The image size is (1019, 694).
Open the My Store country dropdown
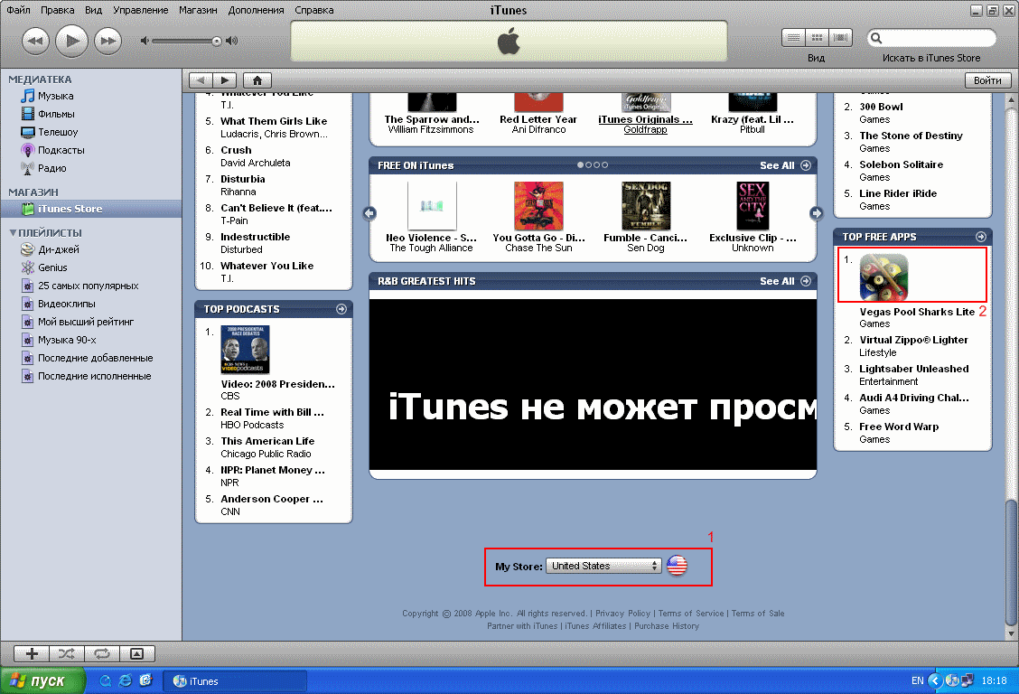tap(605, 566)
